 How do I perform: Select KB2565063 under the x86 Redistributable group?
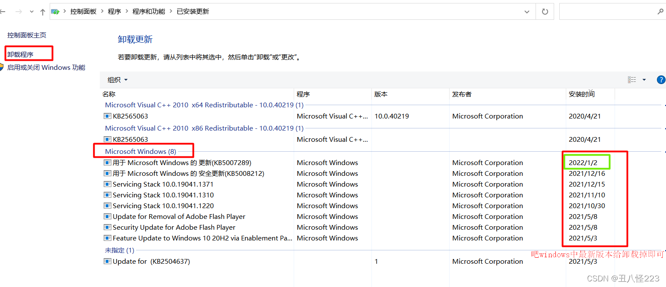[130, 139]
